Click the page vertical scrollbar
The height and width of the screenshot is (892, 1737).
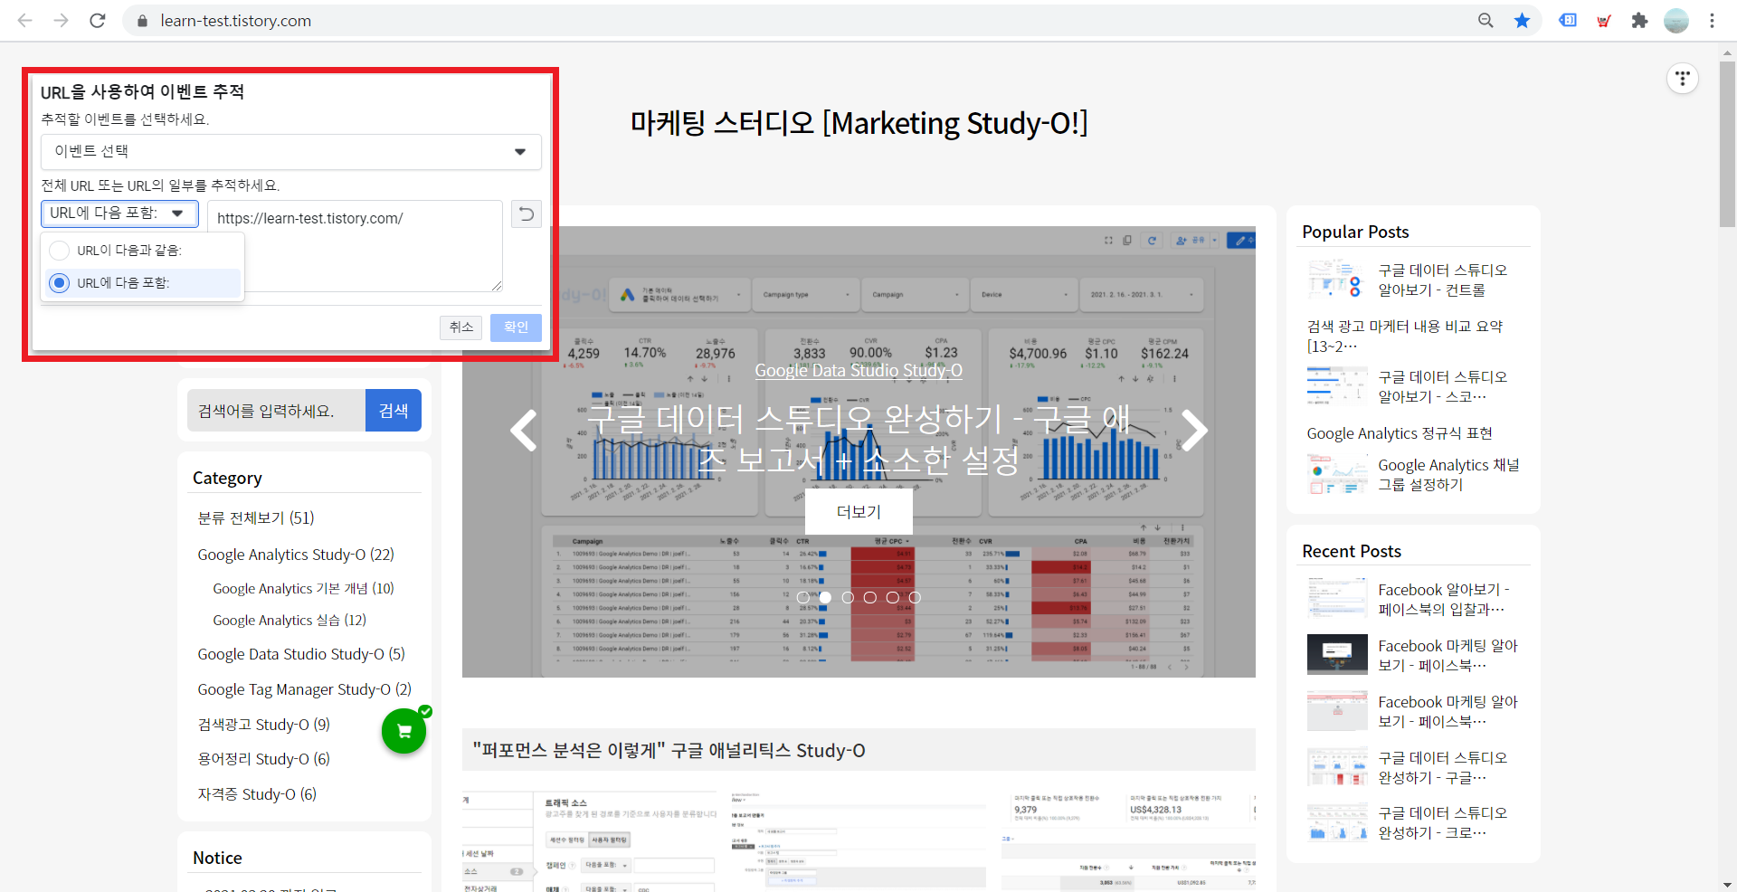1727,145
